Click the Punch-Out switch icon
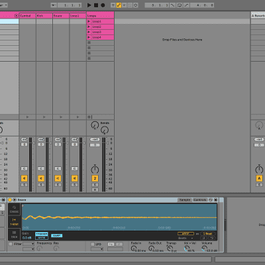This screenshot has height=265, width=265. pos(187,5)
